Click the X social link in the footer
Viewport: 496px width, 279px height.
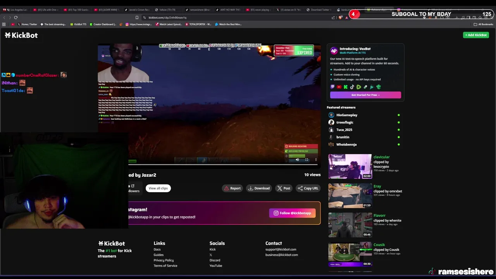pyautogui.click(x=211, y=255)
